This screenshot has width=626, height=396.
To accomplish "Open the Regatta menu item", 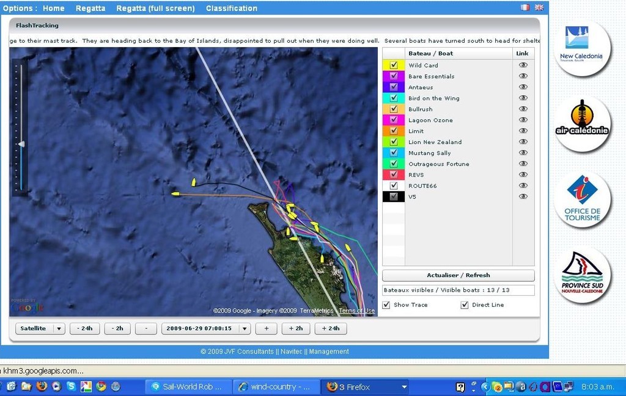I will pos(90,8).
